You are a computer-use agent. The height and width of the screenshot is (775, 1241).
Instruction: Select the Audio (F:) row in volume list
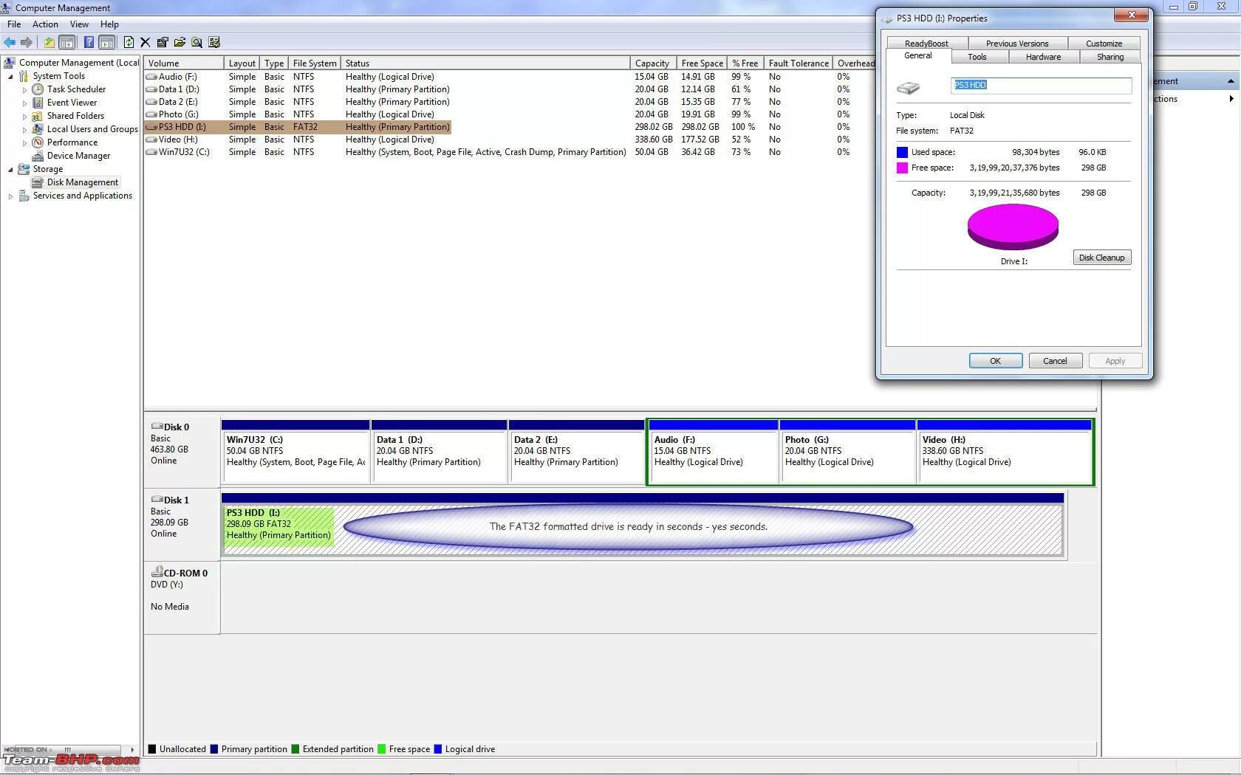click(x=510, y=77)
